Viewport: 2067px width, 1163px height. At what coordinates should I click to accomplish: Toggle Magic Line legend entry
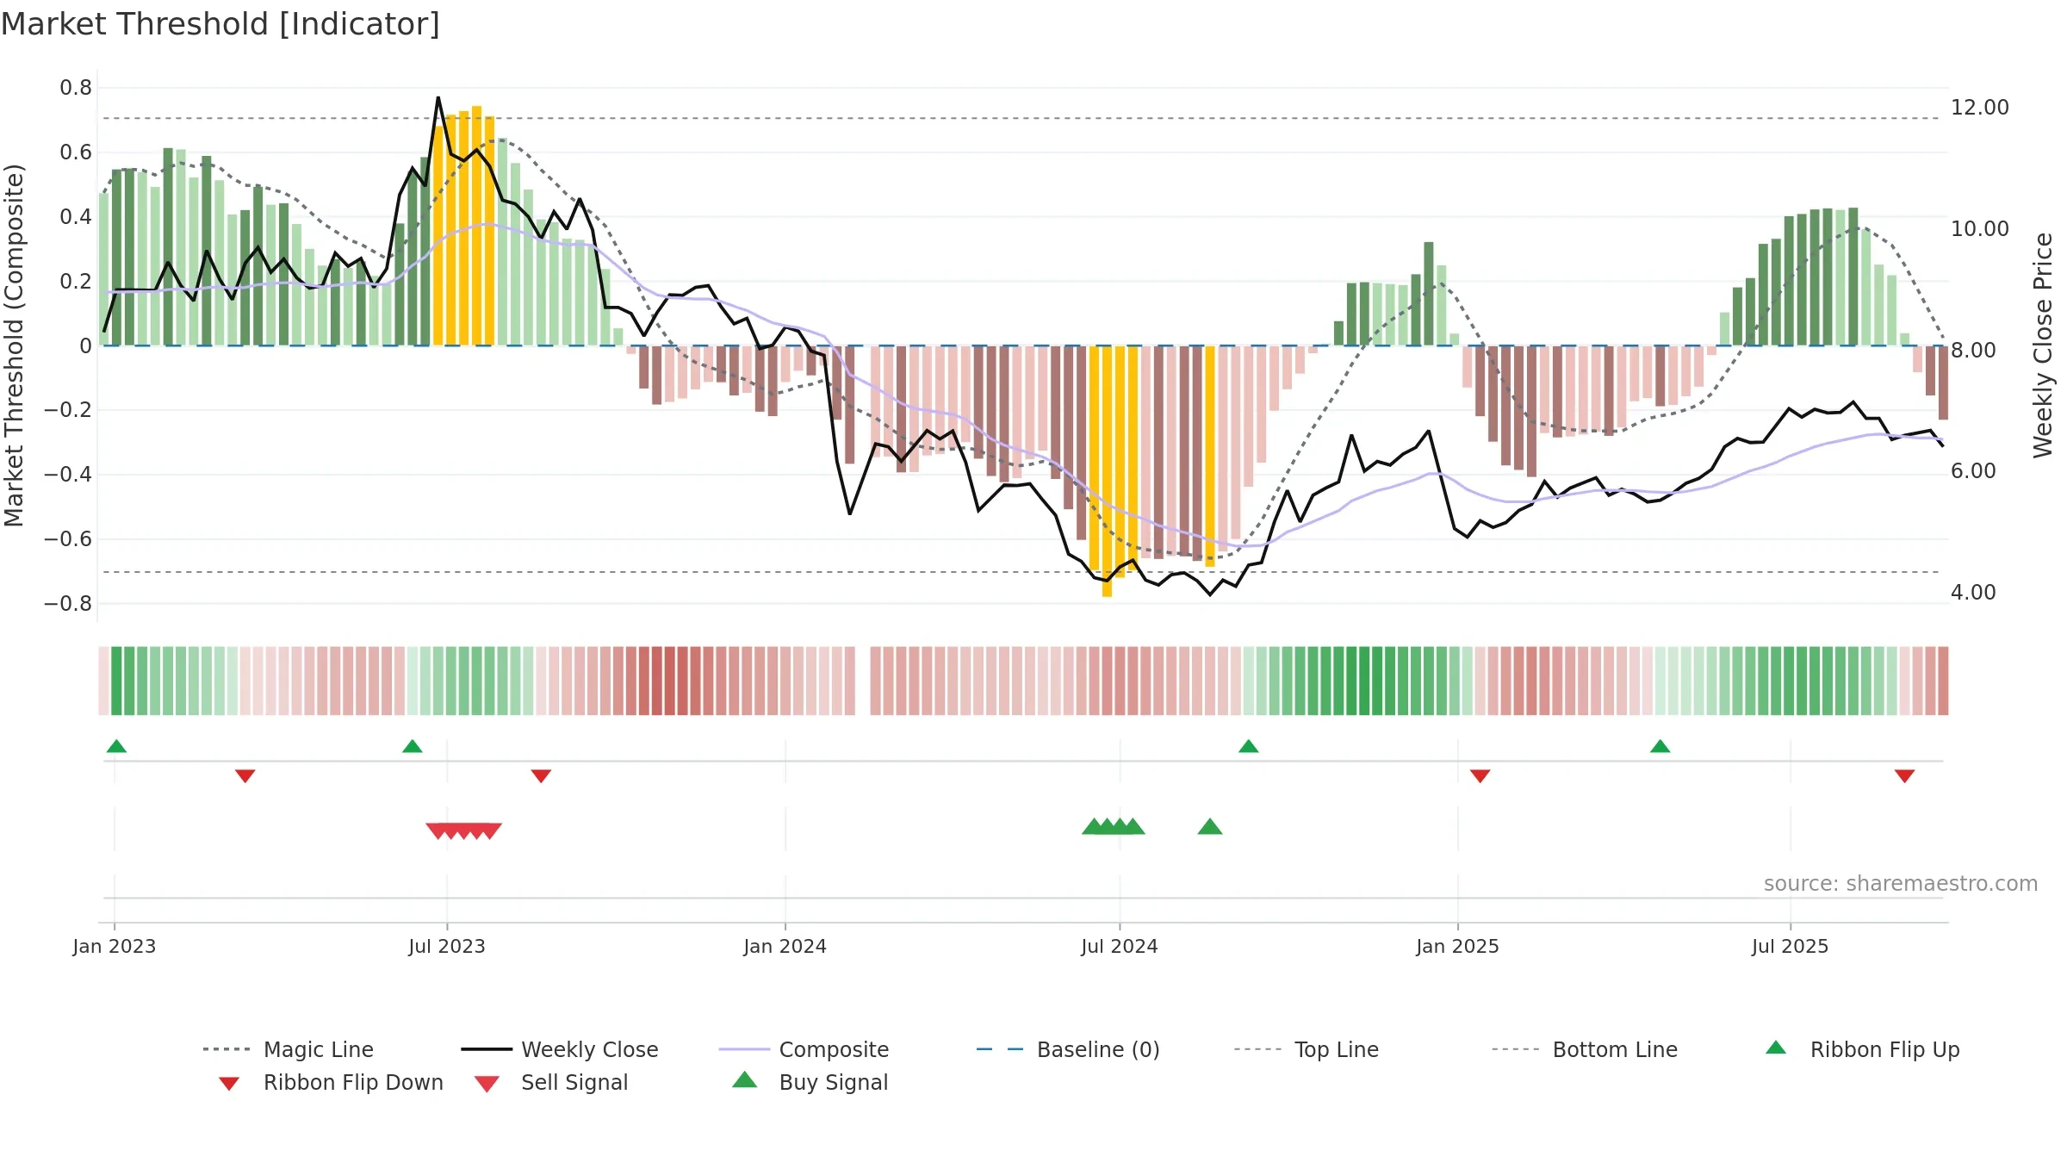click(x=289, y=1049)
